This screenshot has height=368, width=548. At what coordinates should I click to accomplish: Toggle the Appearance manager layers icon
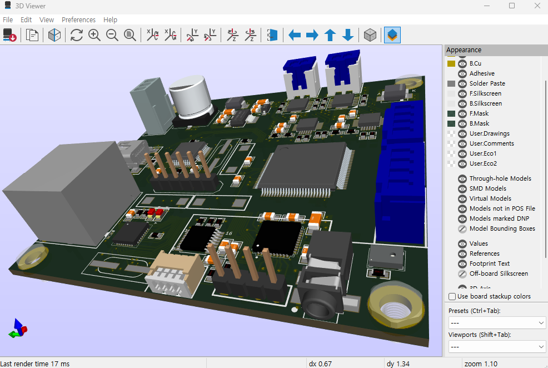click(392, 36)
